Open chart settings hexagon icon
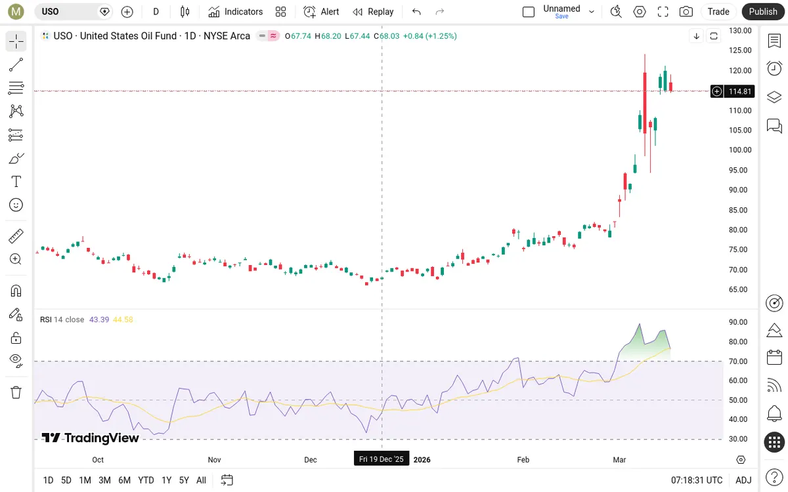This screenshot has width=788, height=492. tap(640, 12)
